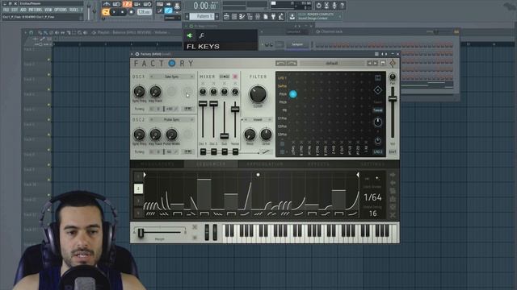The height and width of the screenshot is (290, 517).
Task: Click previous arrow beside OSC2 Pulse Sync
Action: [151, 120]
